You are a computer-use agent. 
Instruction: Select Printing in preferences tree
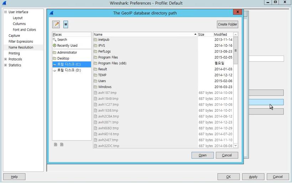(14, 54)
